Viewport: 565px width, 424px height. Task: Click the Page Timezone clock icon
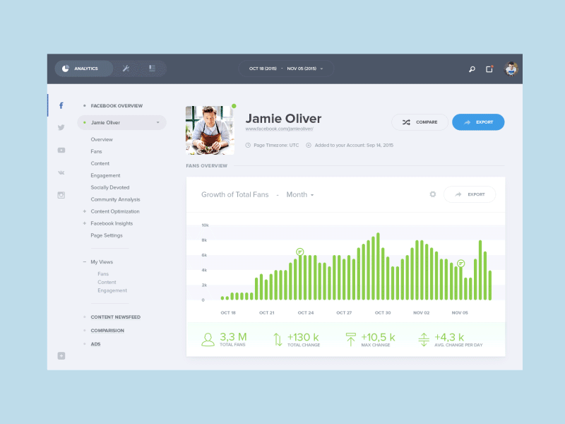pos(248,146)
